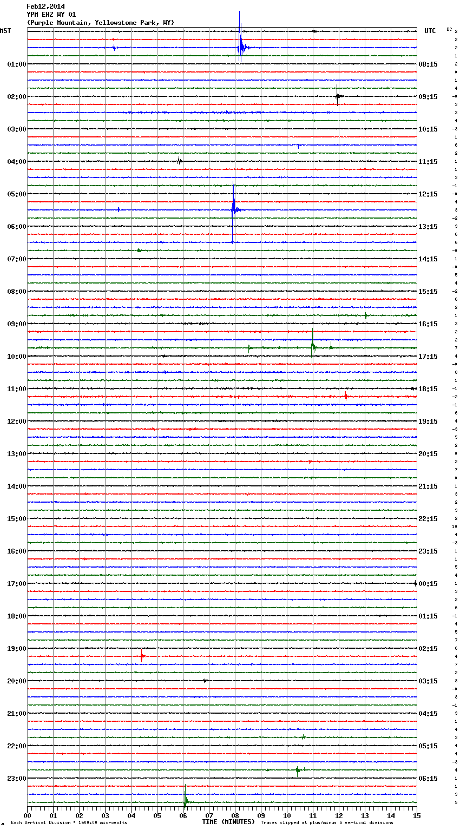The width and height of the screenshot is (460, 830).
Task: Click the traces clipped footnote text
Action: [327, 822]
